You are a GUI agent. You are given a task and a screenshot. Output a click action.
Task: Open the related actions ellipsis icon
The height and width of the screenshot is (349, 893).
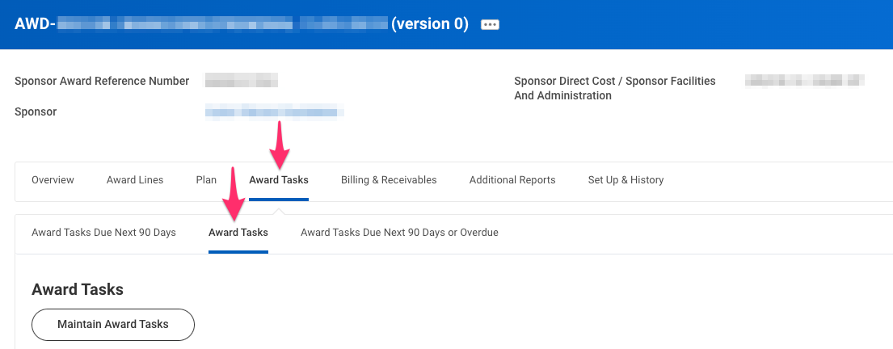490,24
